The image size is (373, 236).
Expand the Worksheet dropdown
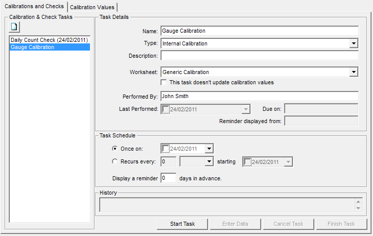click(354, 72)
